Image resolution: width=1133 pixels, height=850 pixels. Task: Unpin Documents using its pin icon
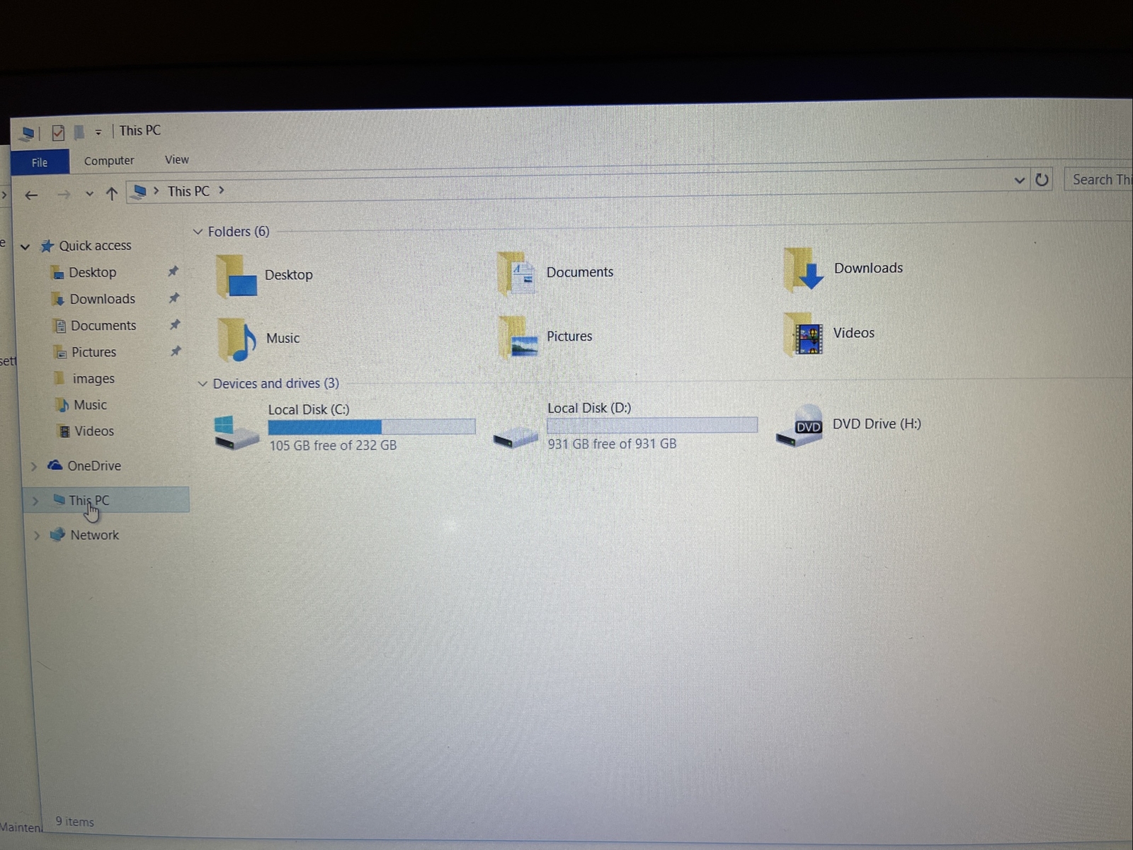click(174, 324)
